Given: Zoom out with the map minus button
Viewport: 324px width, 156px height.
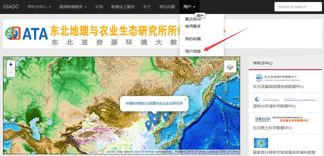Looking at the screenshot, I should [11, 73].
